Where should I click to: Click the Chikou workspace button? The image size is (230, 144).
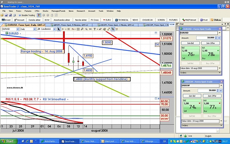tap(216, 20)
